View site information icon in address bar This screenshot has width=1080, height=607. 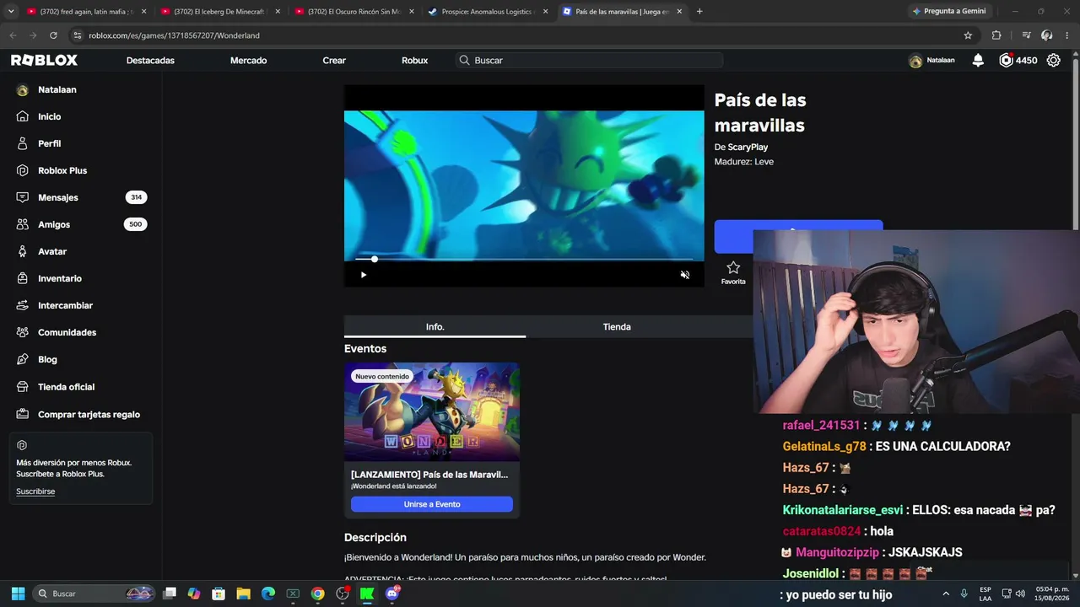click(78, 35)
